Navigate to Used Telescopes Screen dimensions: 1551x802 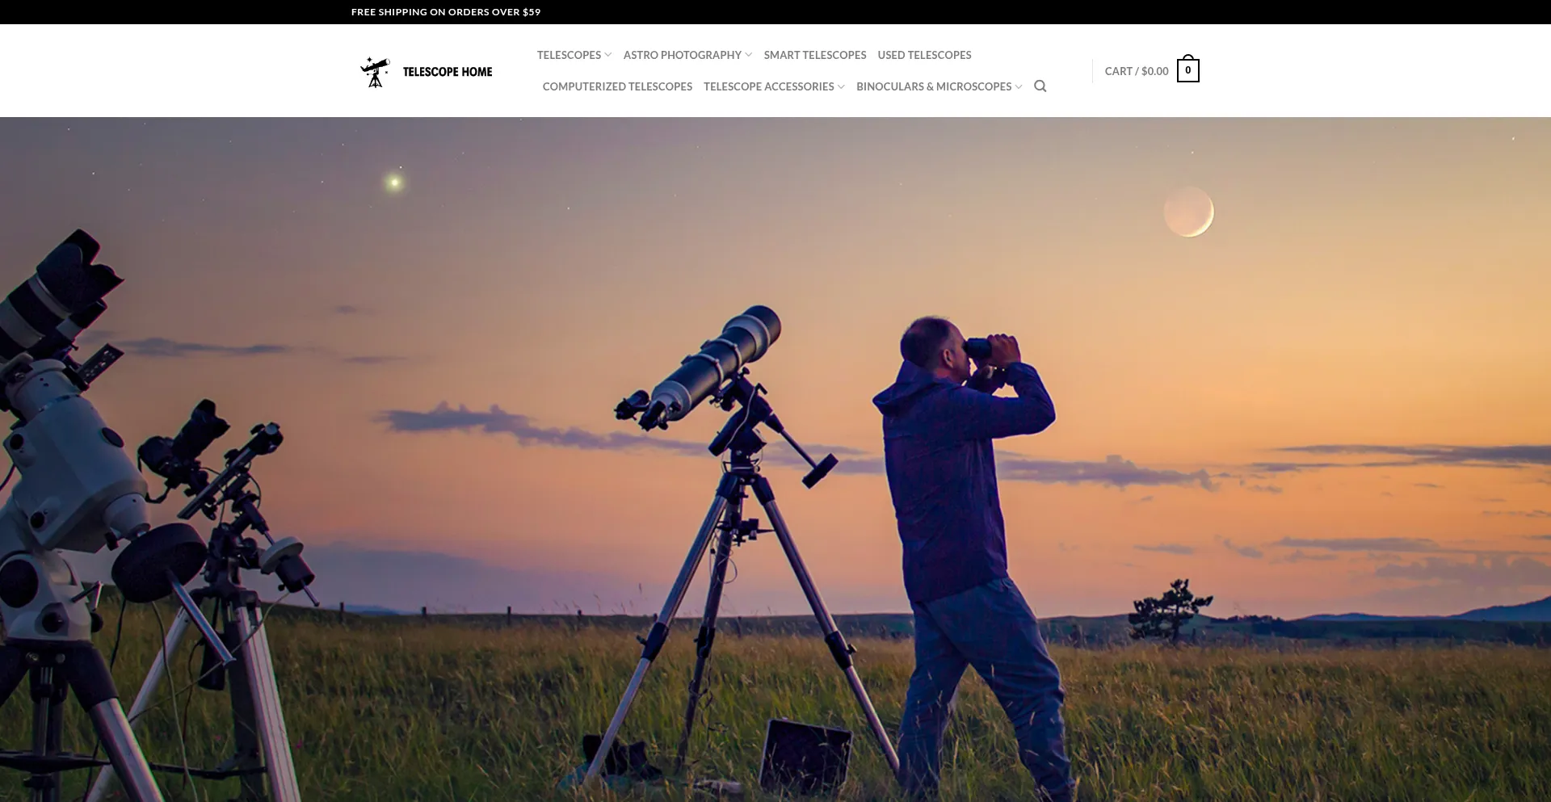(x=924, y=55)
